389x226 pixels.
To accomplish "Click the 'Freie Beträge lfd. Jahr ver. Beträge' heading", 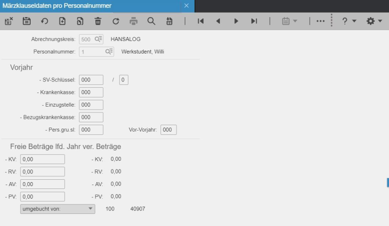I will click(66, 147).
